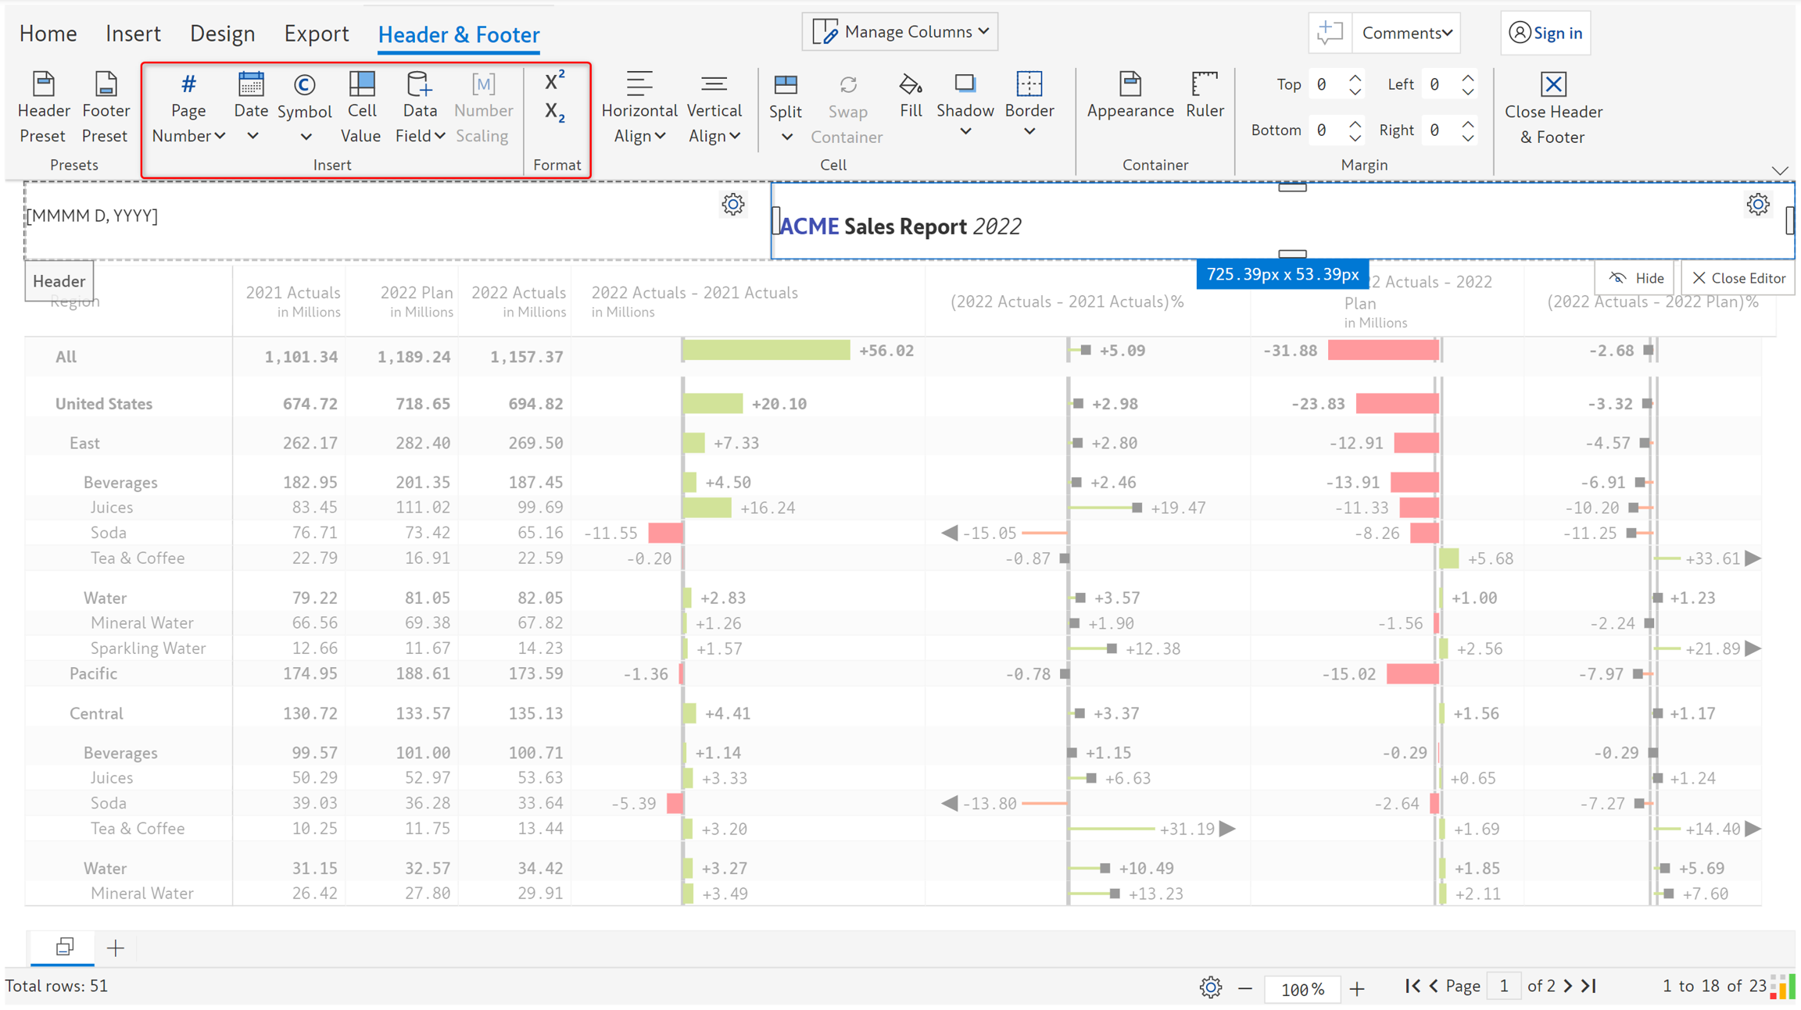Open the Appearance settings icon
This screenshot has width=1801, height=1010.
1130,84
